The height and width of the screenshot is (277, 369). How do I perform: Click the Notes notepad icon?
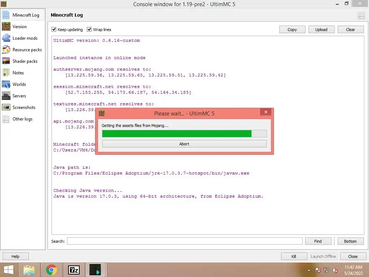pos(6,72)
